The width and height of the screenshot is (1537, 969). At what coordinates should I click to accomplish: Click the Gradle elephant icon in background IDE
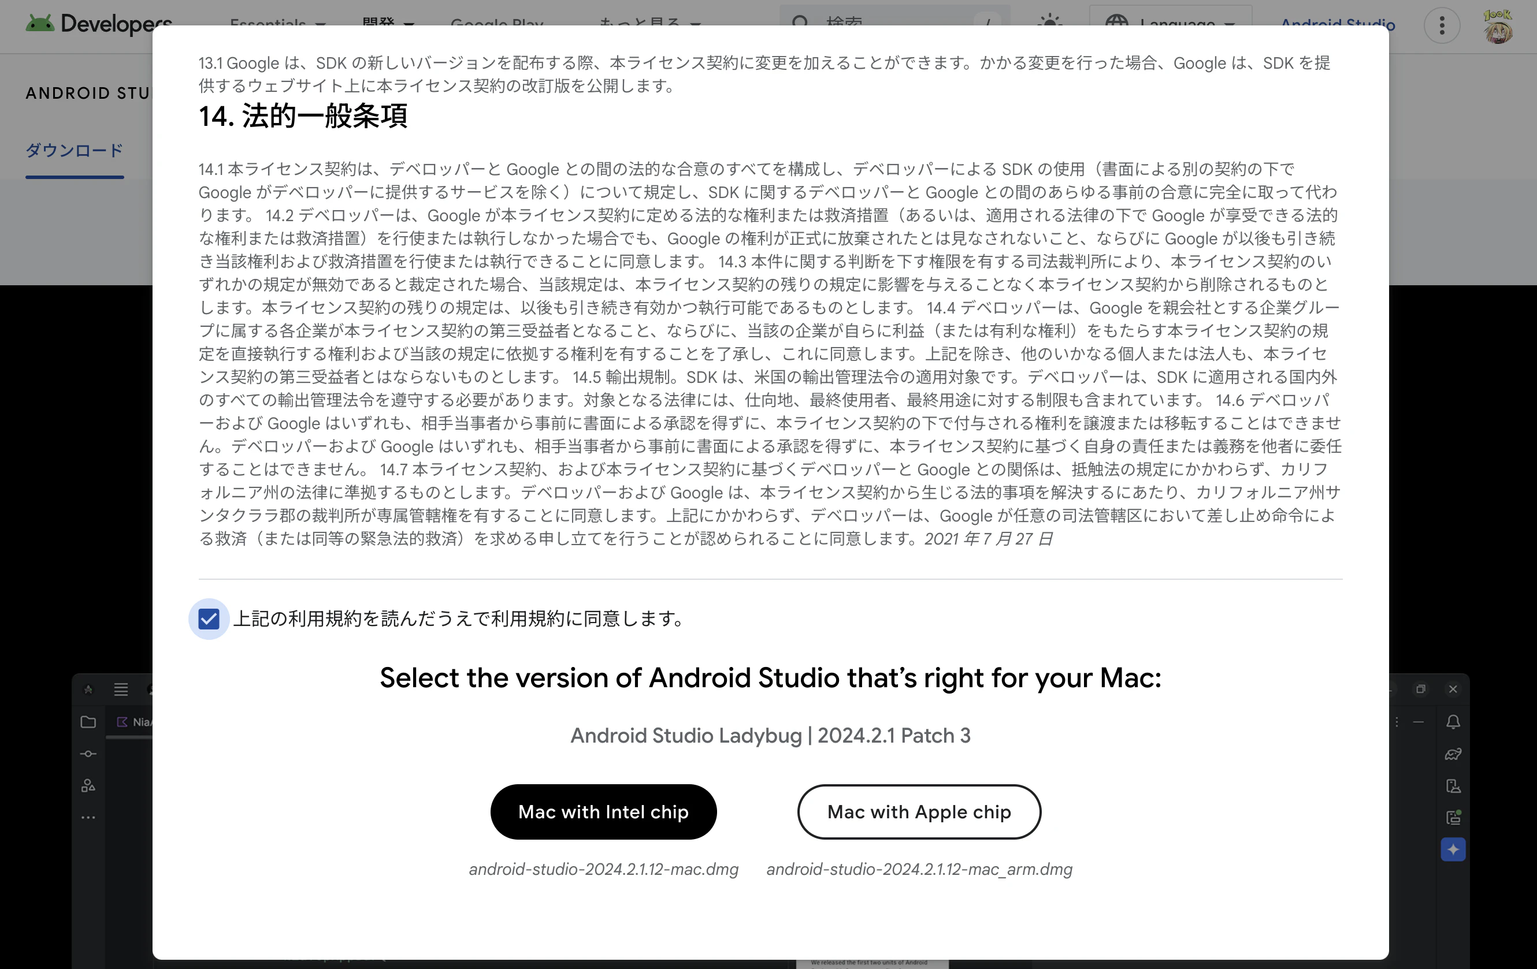click(x=1453, y=754)
